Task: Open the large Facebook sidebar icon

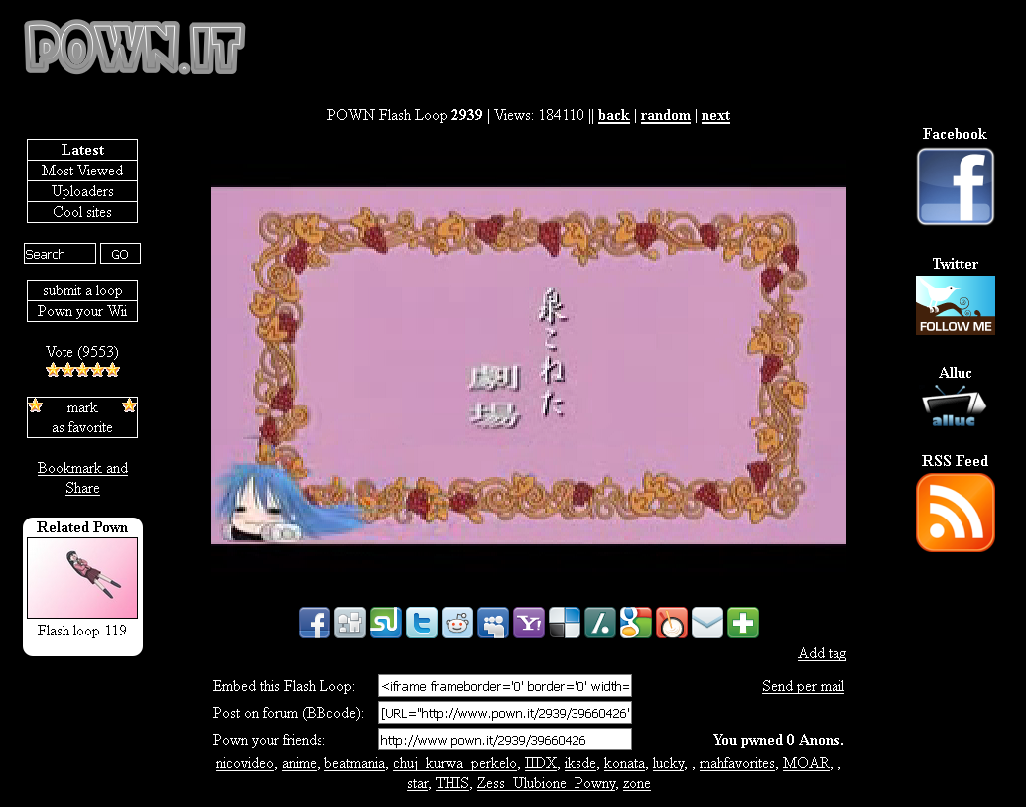Action: point(956,186)
